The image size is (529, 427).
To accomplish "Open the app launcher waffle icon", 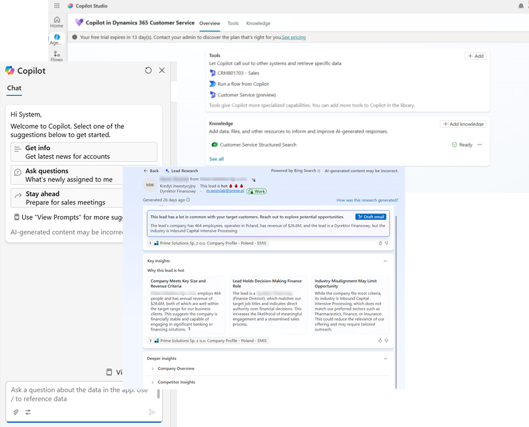I will (56, 6).
